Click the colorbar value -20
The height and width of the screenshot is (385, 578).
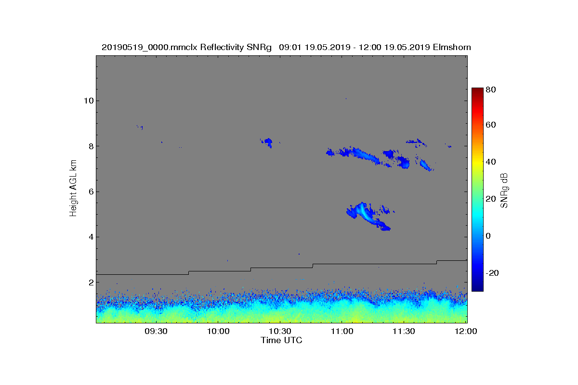(493, 272)
